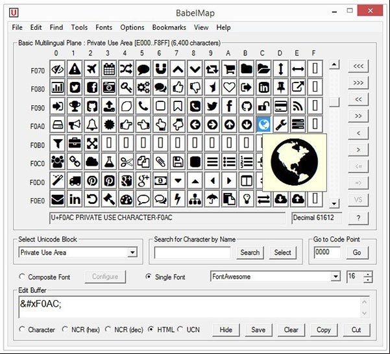Select the warning triangle glyph in row F070
Image resolution: width=390 pixels, height=354 pixels.
[75, 68]
